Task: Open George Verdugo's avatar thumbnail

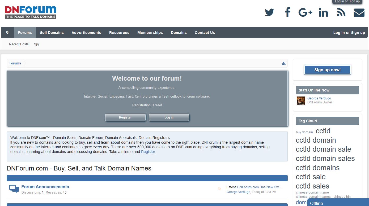Action: click(x=301, y=101)
